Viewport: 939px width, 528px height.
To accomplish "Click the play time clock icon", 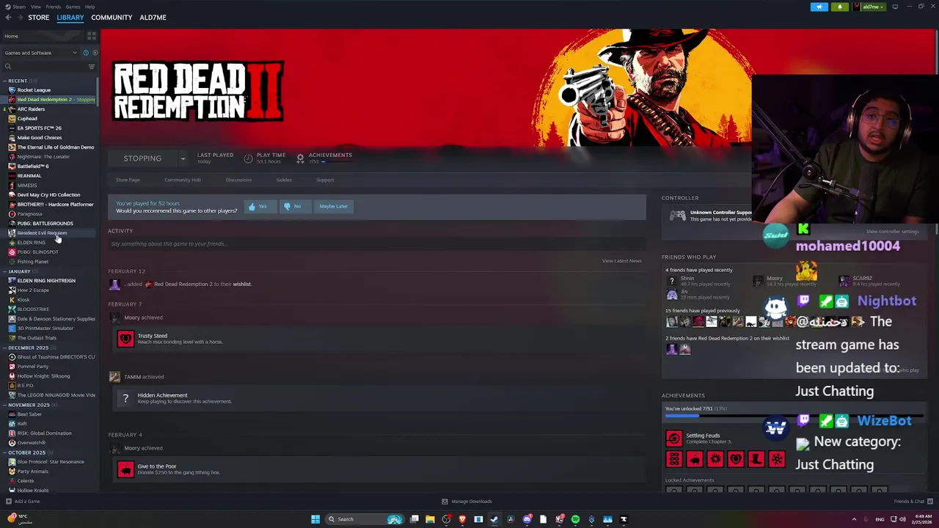I will (248, 158).
